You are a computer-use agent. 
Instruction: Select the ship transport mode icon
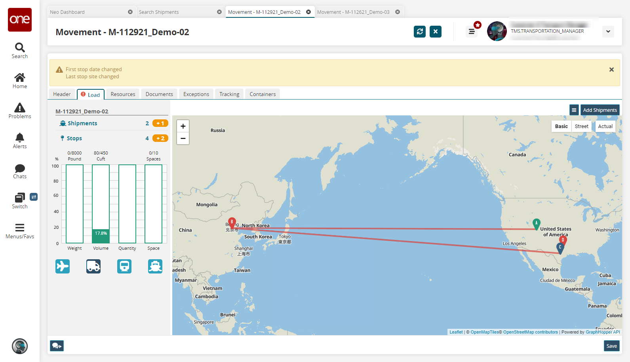tap(155, 266)
